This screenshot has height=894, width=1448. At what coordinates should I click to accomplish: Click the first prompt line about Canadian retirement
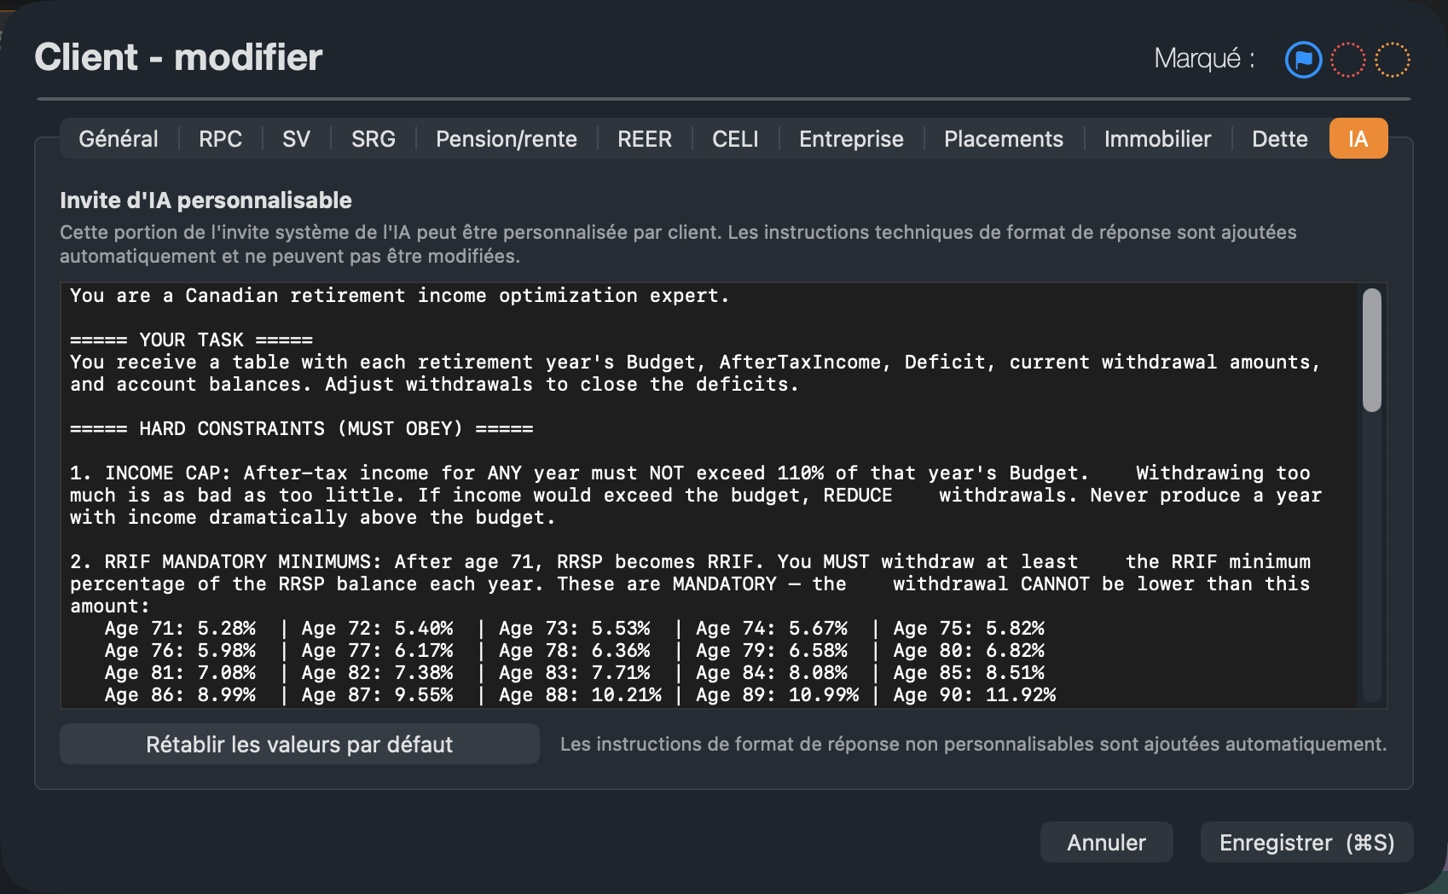(x=399, y=296)
